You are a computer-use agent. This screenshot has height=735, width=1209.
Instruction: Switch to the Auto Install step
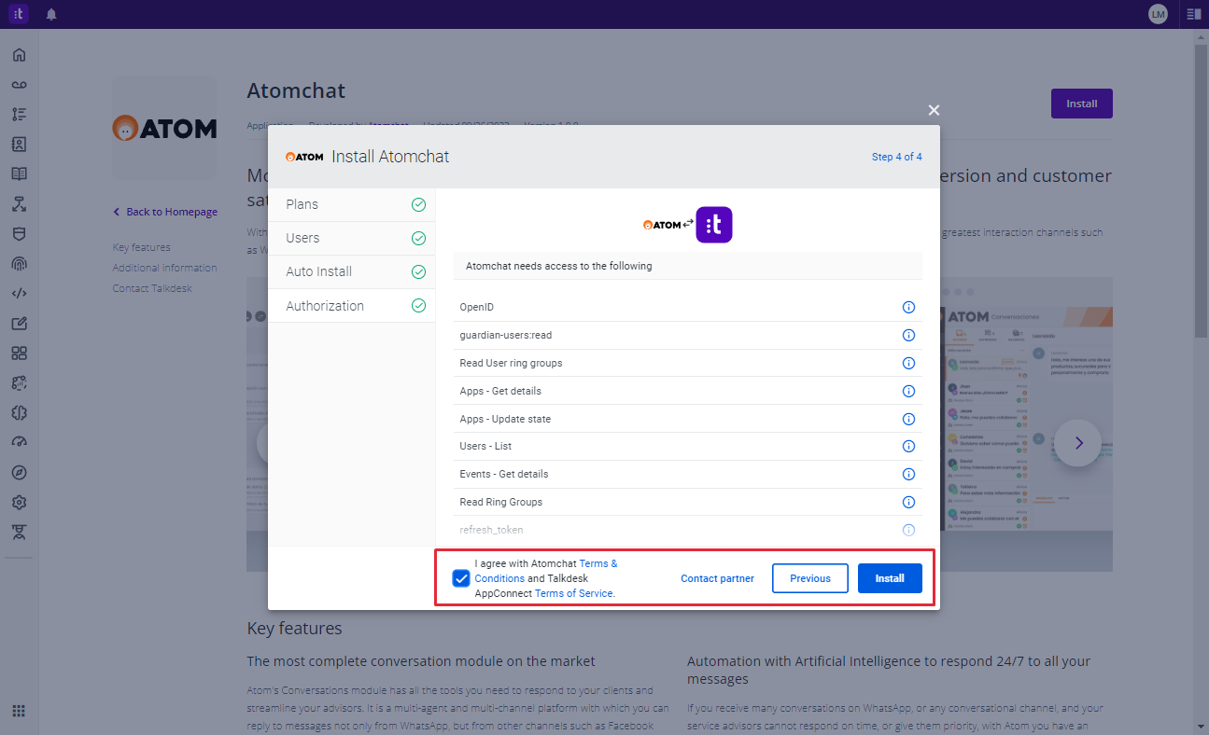tap(351, 271)
